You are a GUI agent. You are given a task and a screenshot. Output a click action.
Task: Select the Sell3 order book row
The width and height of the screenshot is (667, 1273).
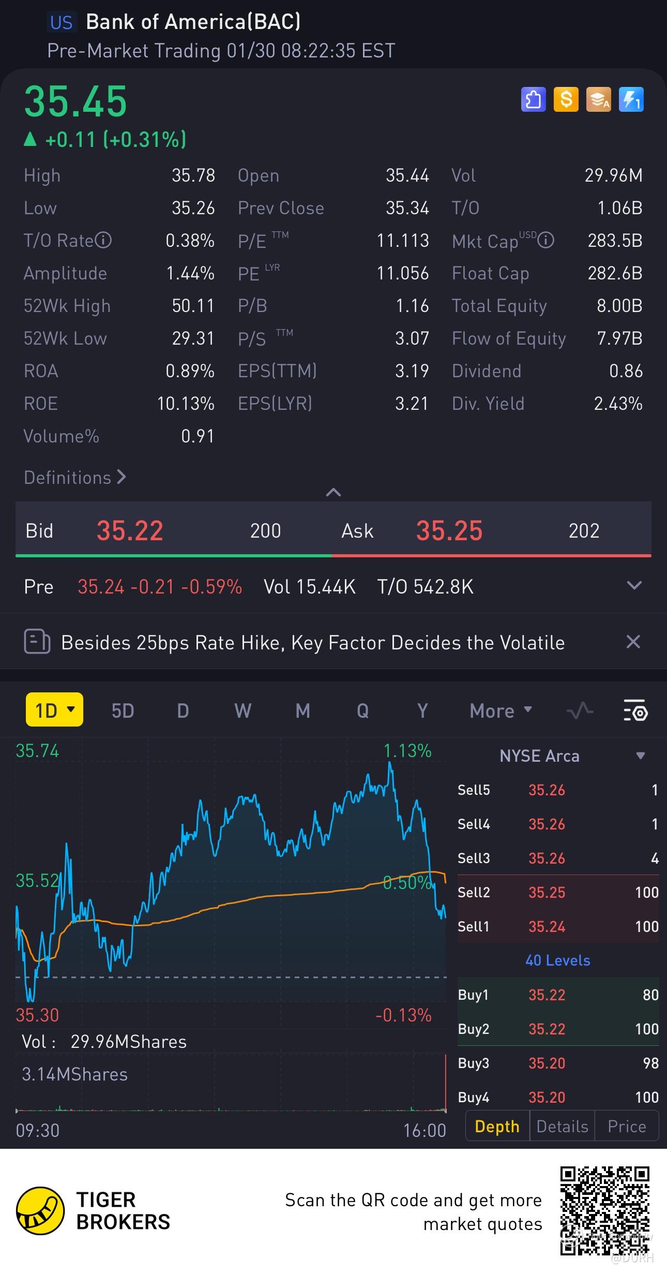click(558, 858)
